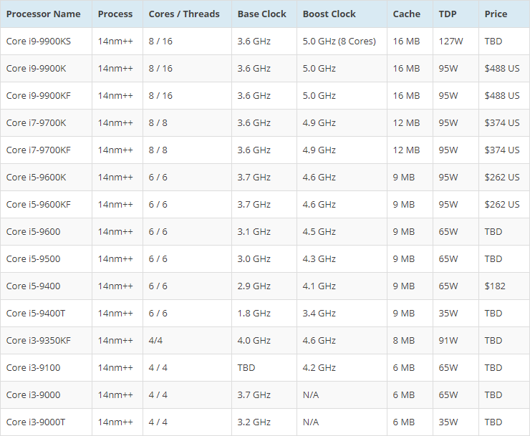
Task: Click the 4.2 GHz boost clock value
Action: (319, 368)
